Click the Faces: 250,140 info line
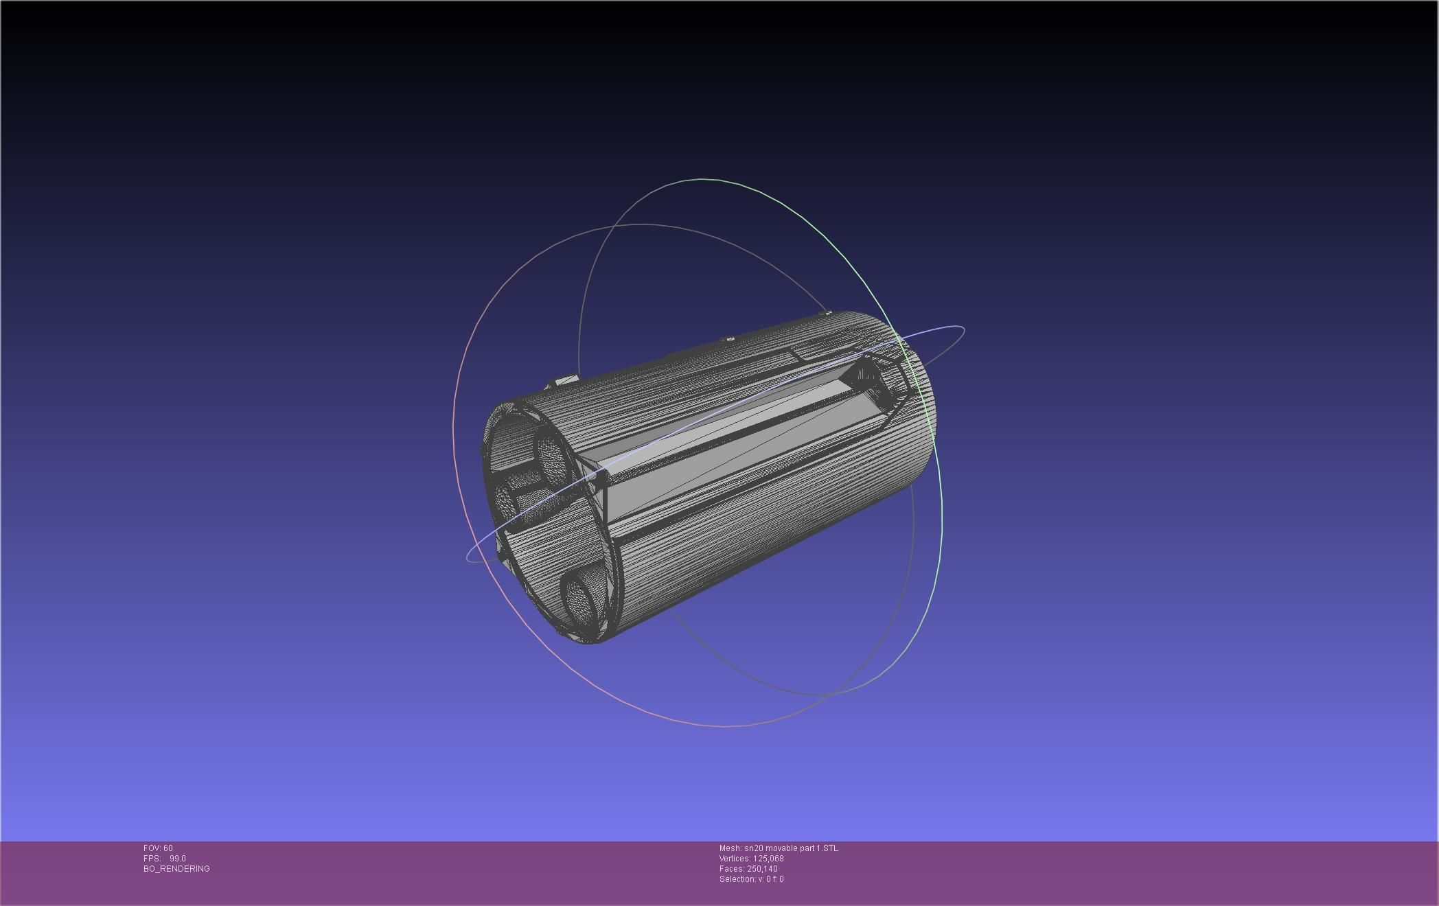Screen dimensions: 1439x906 point(748,869)
